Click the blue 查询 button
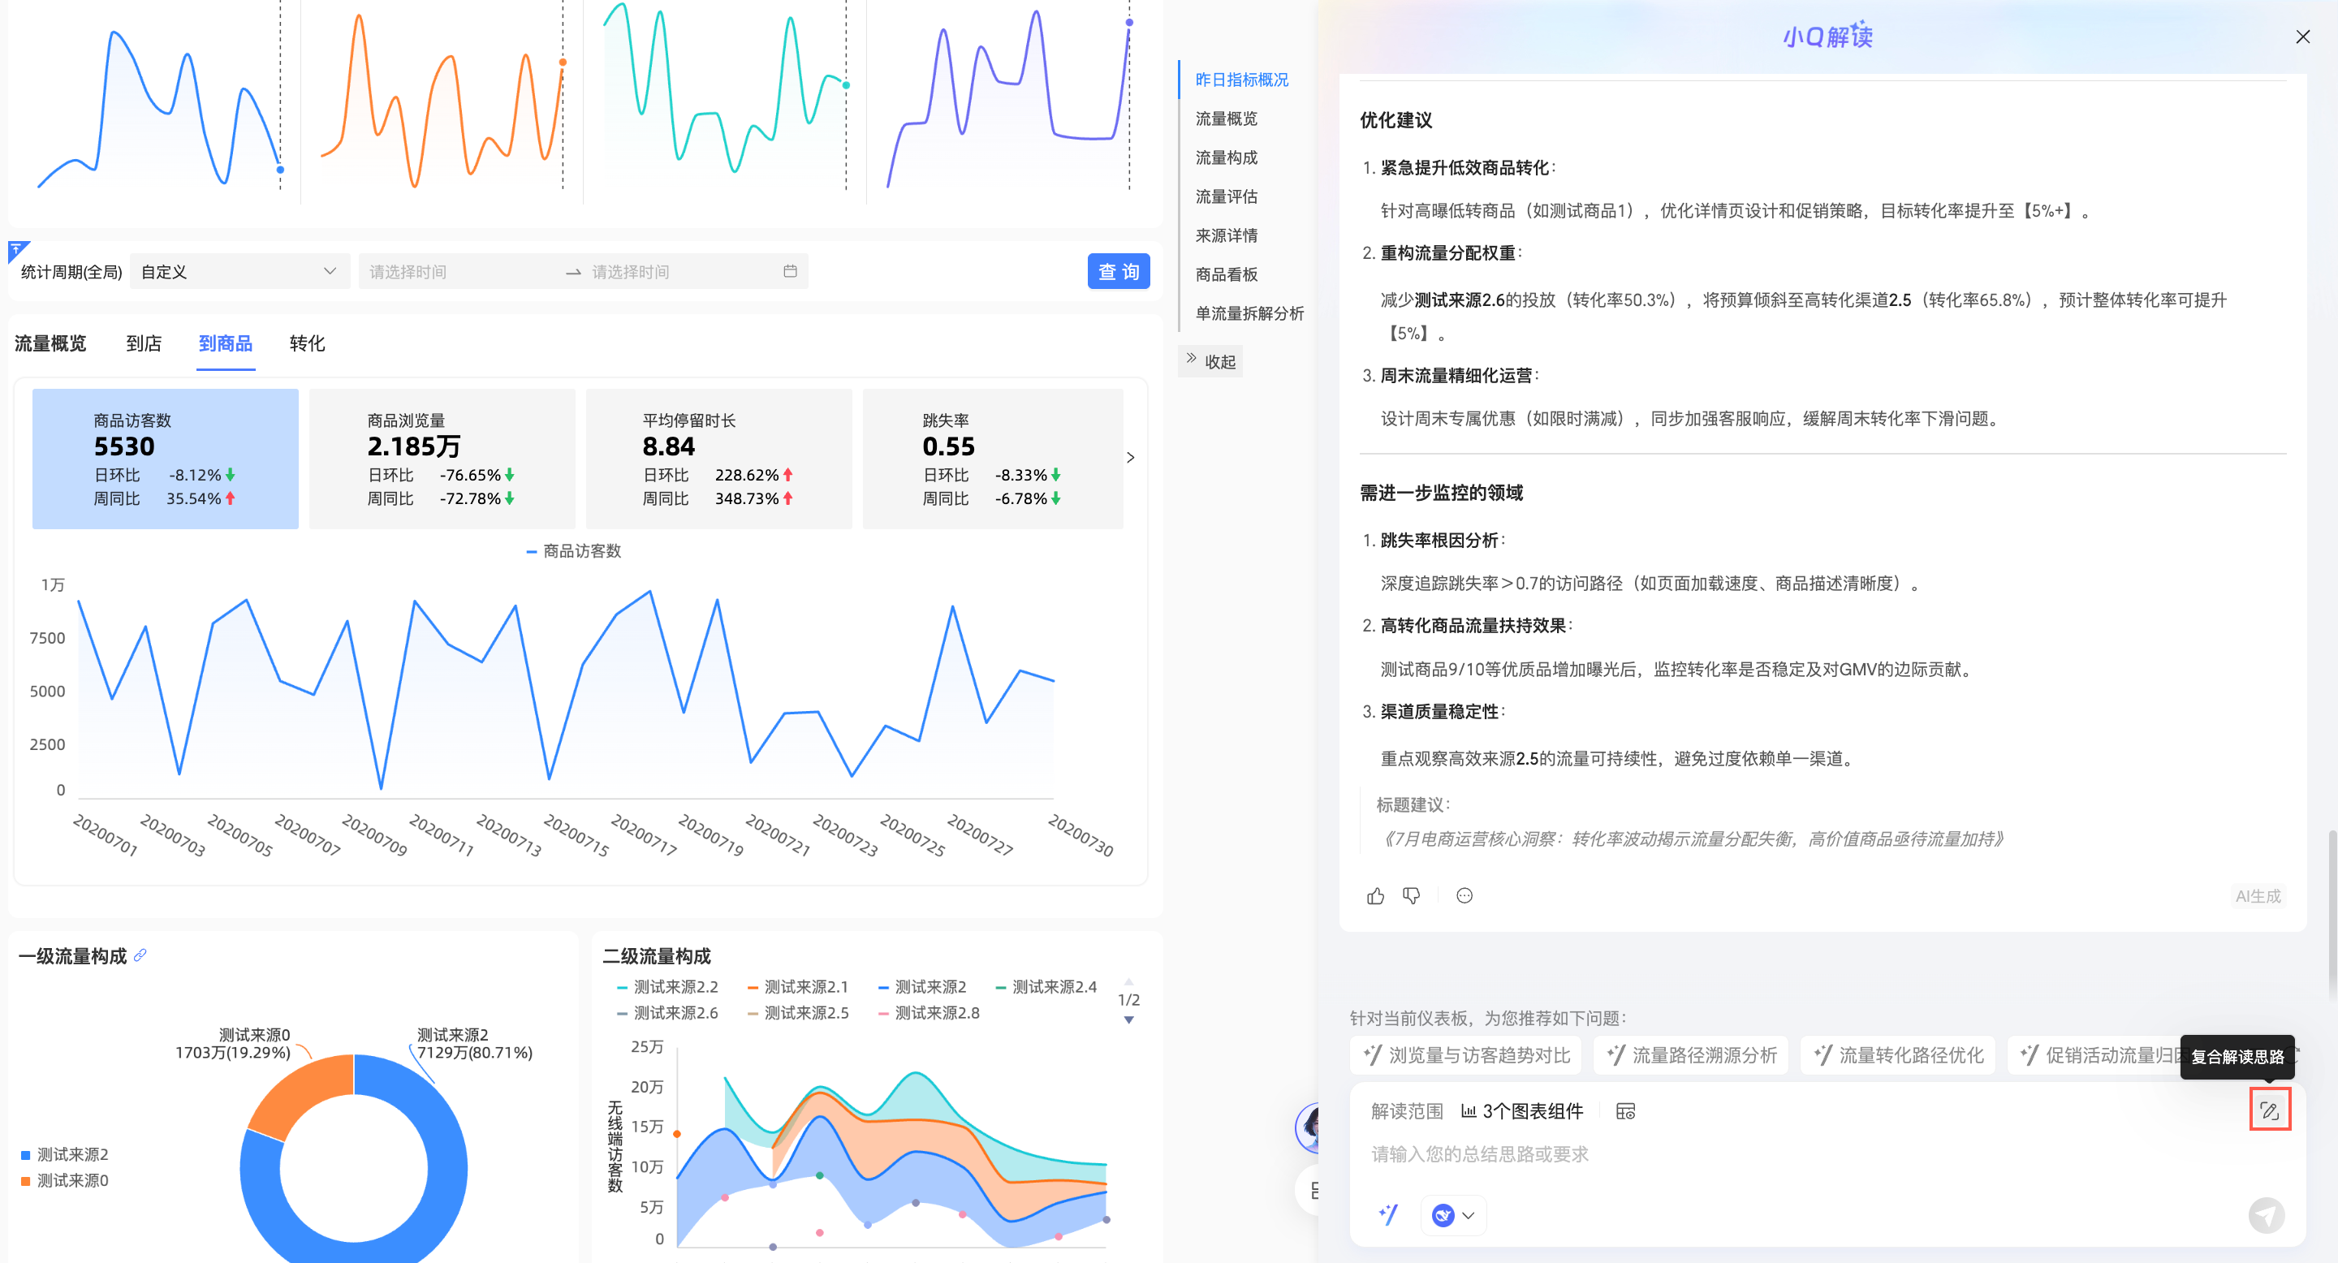 tap(1118, 271)
